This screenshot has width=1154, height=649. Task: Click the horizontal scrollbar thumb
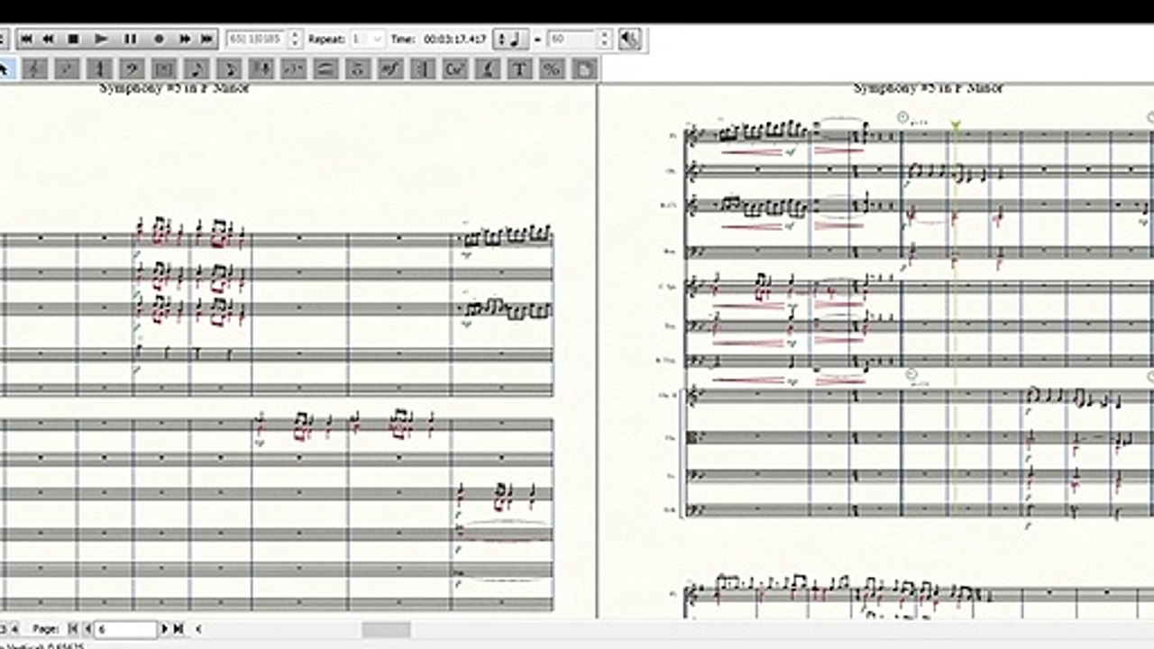pos(387,629)
